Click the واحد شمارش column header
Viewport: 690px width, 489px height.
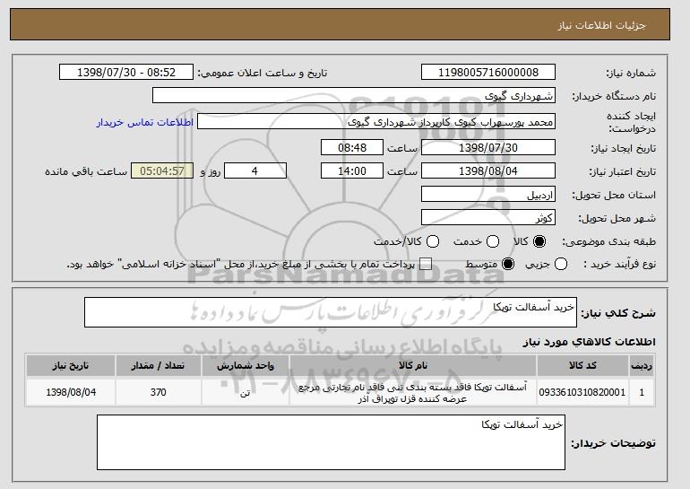pyautogui.click(x=246, y=366)
